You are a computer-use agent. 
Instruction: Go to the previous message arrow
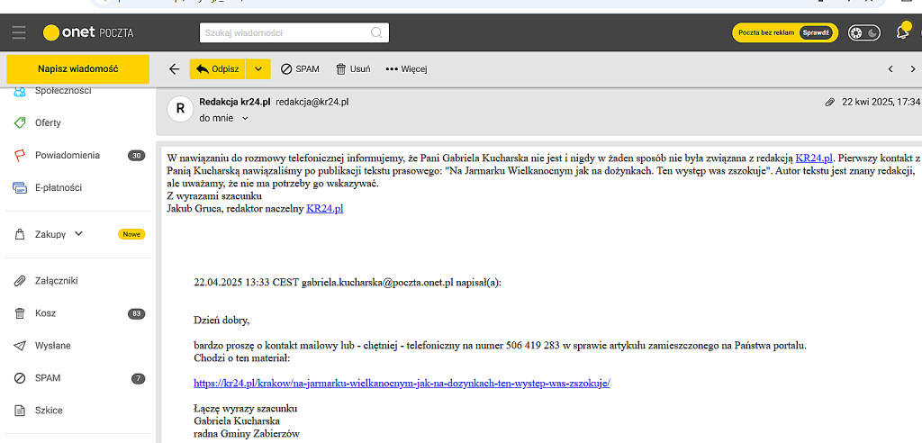point(890,69)
